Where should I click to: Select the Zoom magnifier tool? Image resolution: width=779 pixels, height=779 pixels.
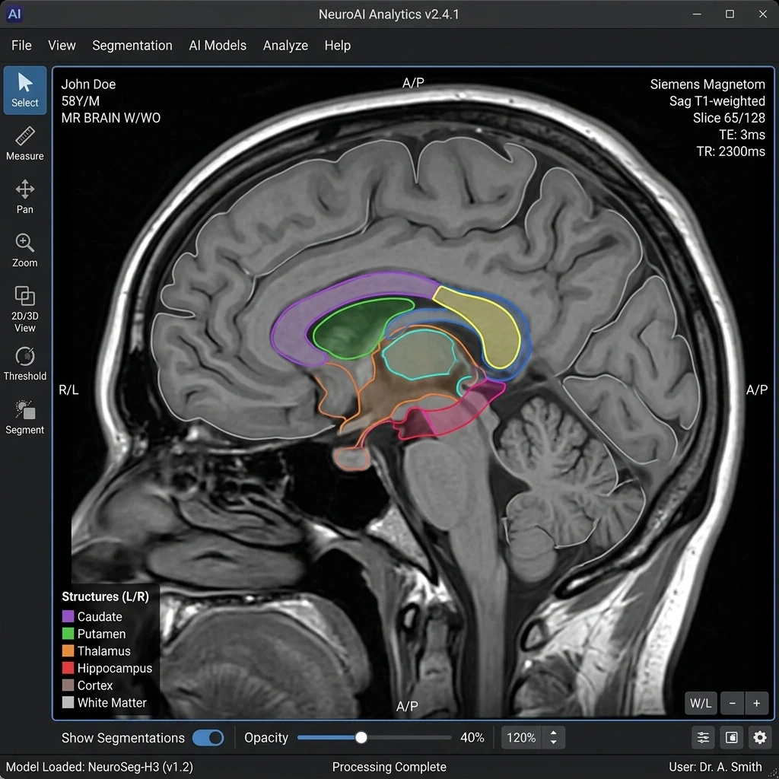point(25,250)
